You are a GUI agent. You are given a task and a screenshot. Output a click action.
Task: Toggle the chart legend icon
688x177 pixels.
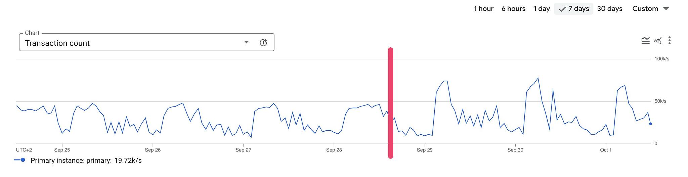click(x=645, y=41)
